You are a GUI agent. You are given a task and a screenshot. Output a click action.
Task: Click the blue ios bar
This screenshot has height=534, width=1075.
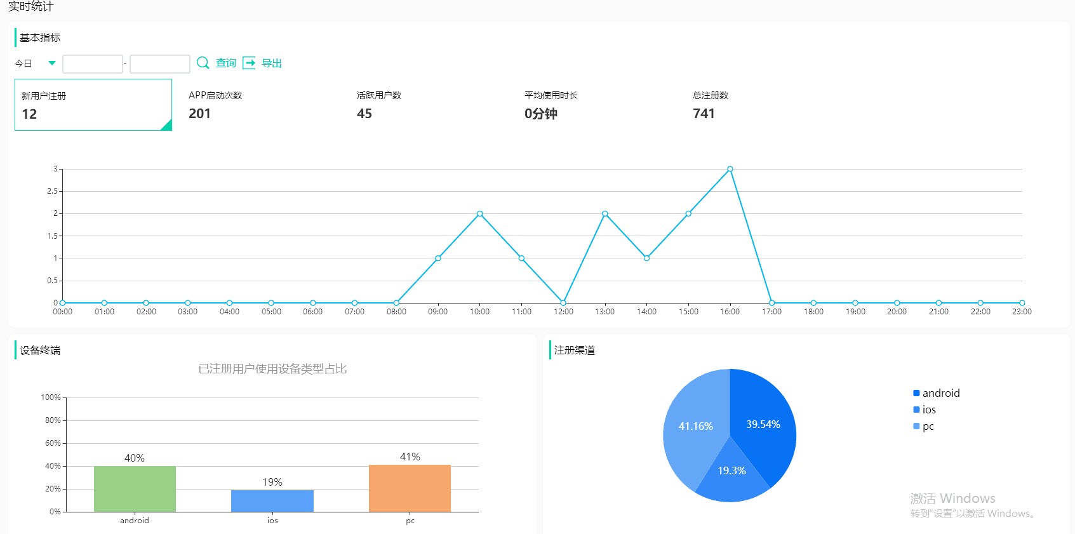click(272, 501)
